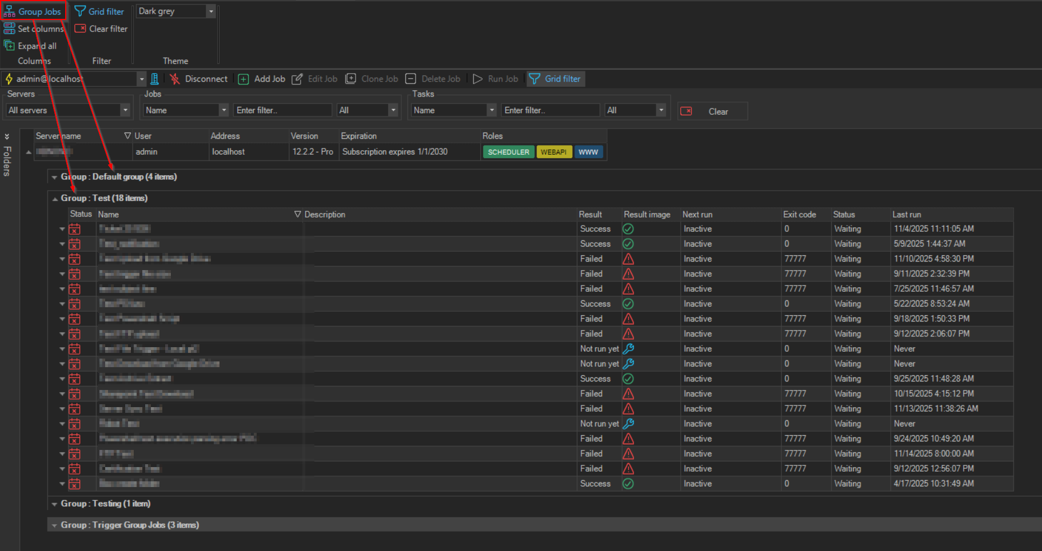Click status calendar icon for job run 9/25/2025

click(74, 379)
